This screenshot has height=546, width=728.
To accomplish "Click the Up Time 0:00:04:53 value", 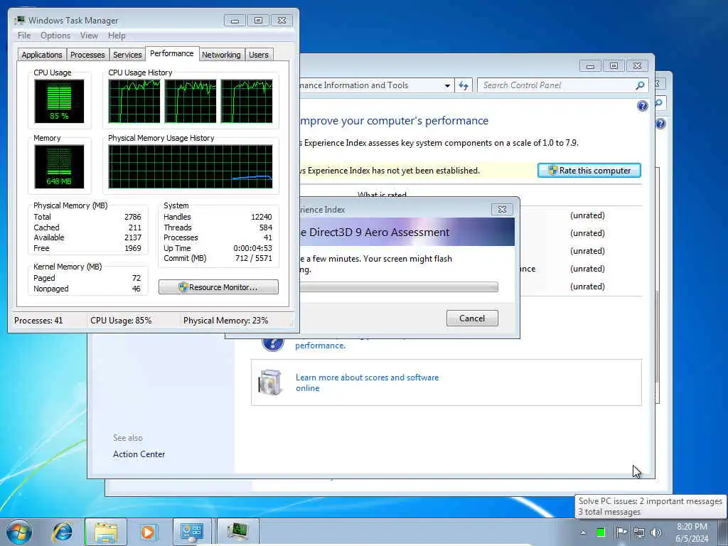I will pos(252,248).
